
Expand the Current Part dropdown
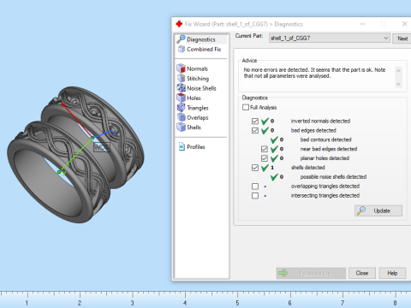(386, 38)
